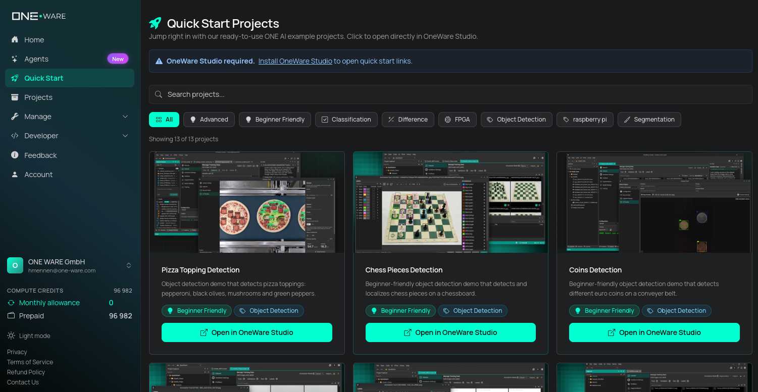
Task: Open the Privacy link
Action: [x=17, y=352]
